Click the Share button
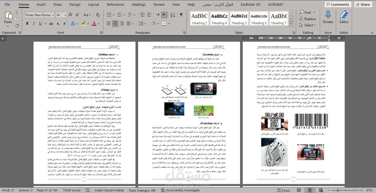 pos(363,4)
